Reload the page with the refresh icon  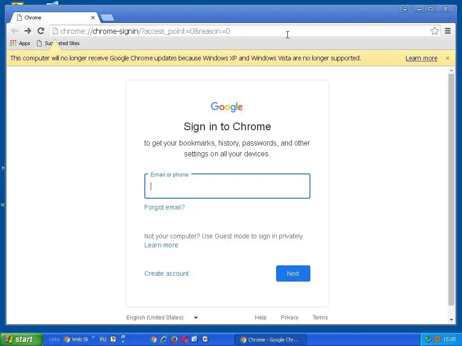click(41, 31)
